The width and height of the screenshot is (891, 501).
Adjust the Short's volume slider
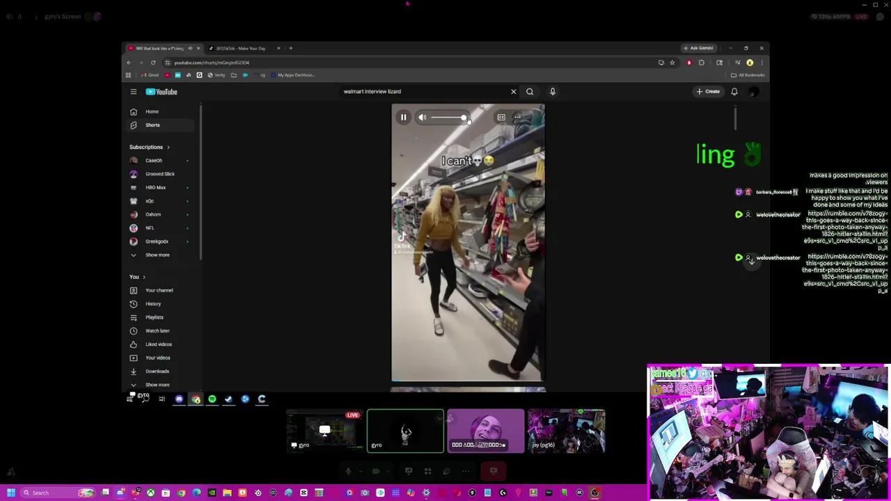pos(448,118)
